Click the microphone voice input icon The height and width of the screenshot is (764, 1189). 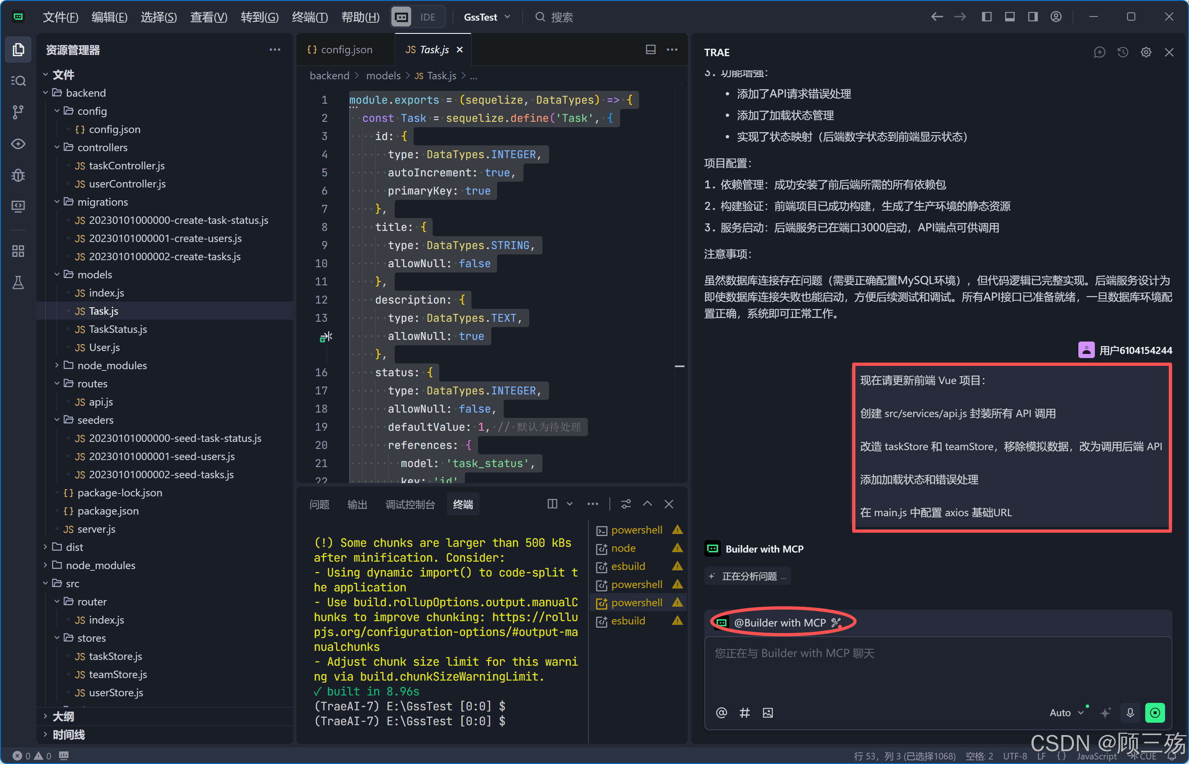[x=1130, y=712]
